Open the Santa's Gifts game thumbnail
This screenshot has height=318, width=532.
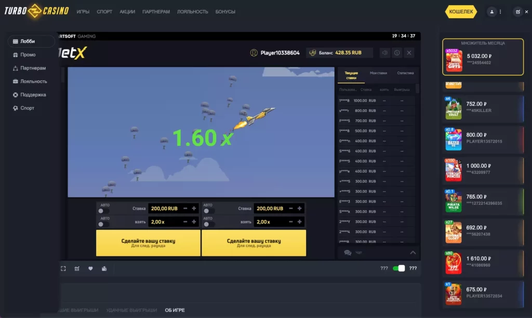coord(454,60)
